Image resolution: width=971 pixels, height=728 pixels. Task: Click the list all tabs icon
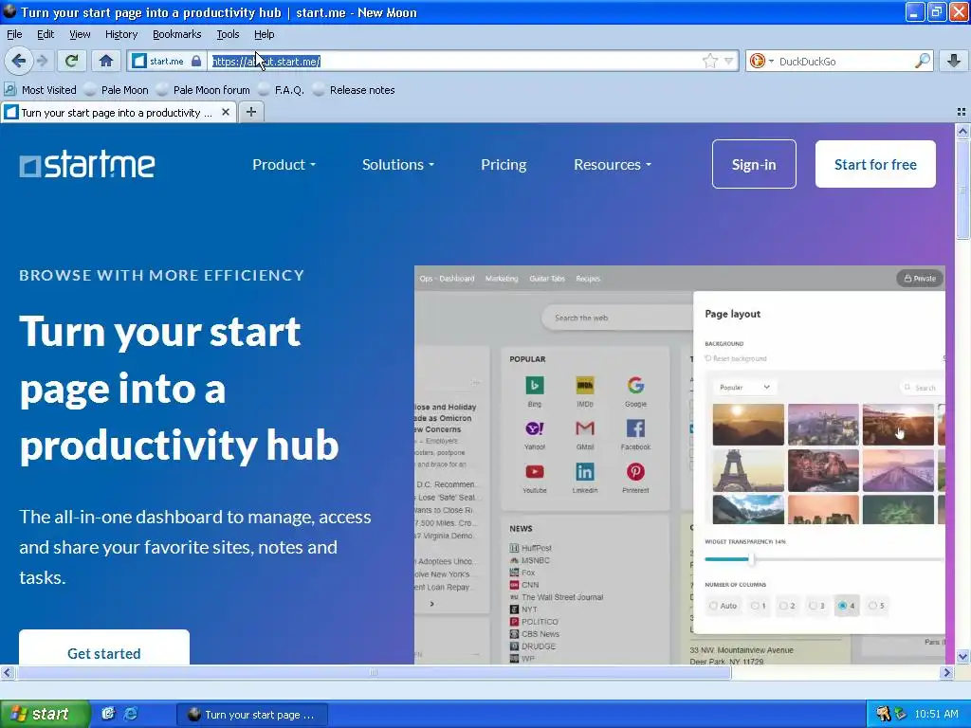point(962,112)
